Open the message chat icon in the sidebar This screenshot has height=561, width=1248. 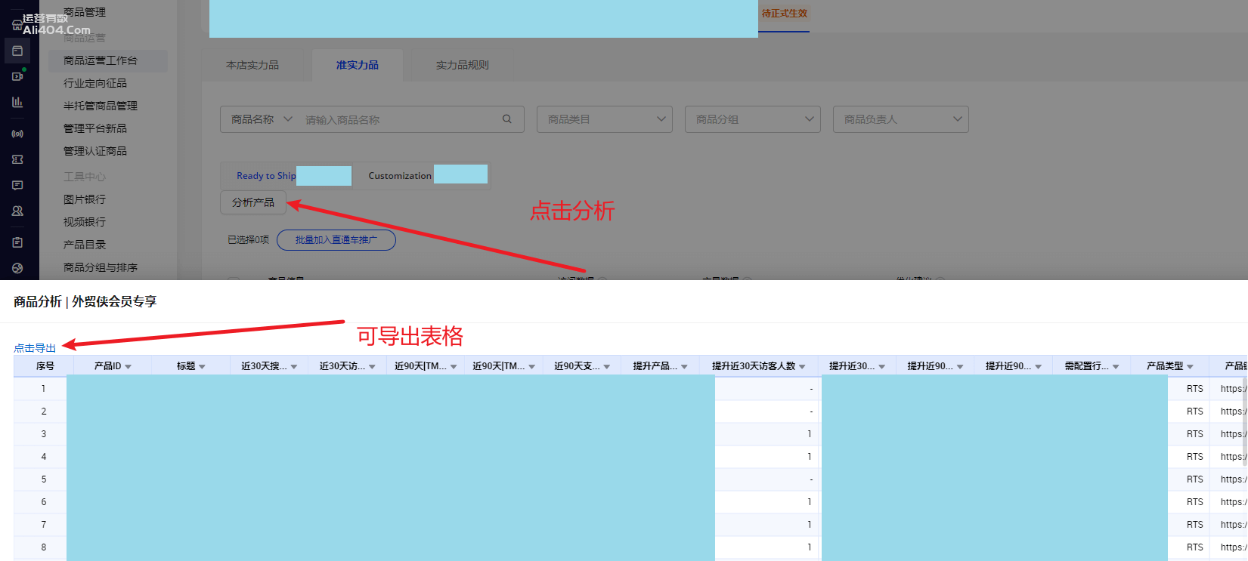[x=17, y=185]
